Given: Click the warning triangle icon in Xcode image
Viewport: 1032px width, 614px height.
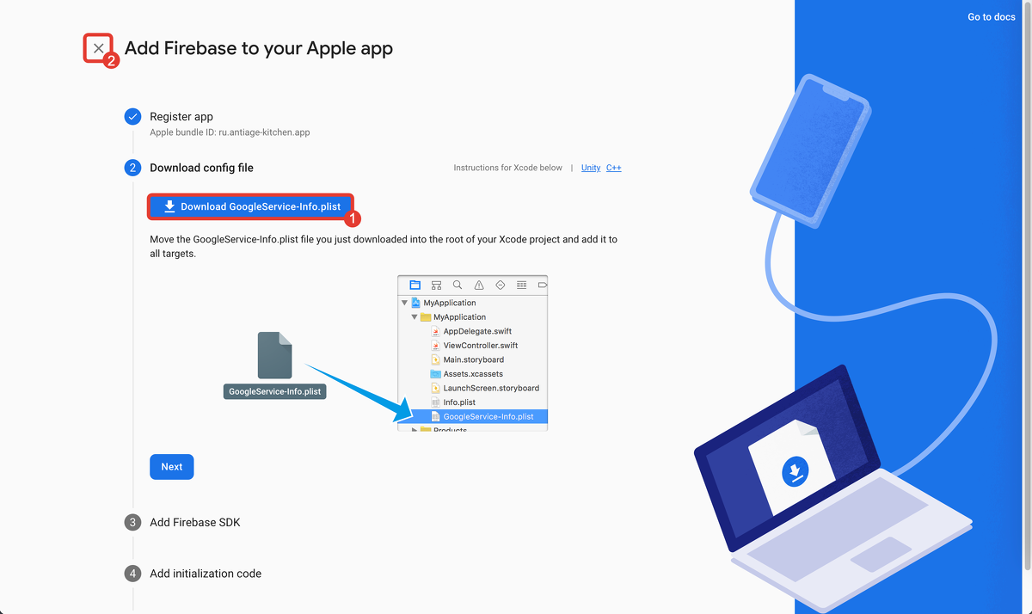Looking at the screenshot, I should pos(479,285).
